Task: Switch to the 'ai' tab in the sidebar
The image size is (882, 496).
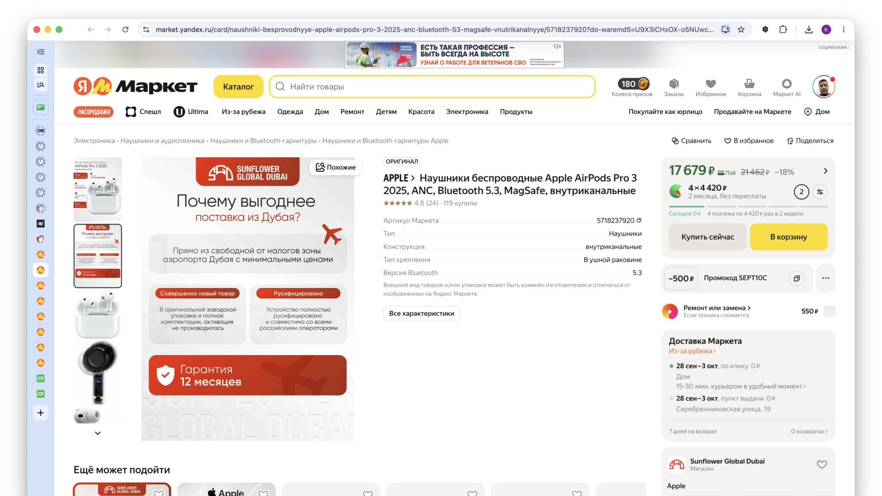Action: point(40,223)
